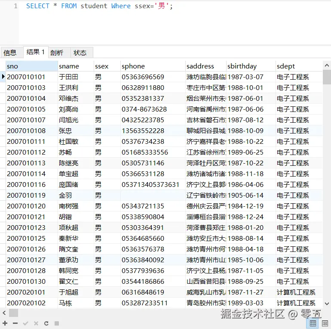The height and width of the screenshot is (329, 331).
Task: Select name cell 苏畅
Action: pyautogui.click(x=76, y=152)
